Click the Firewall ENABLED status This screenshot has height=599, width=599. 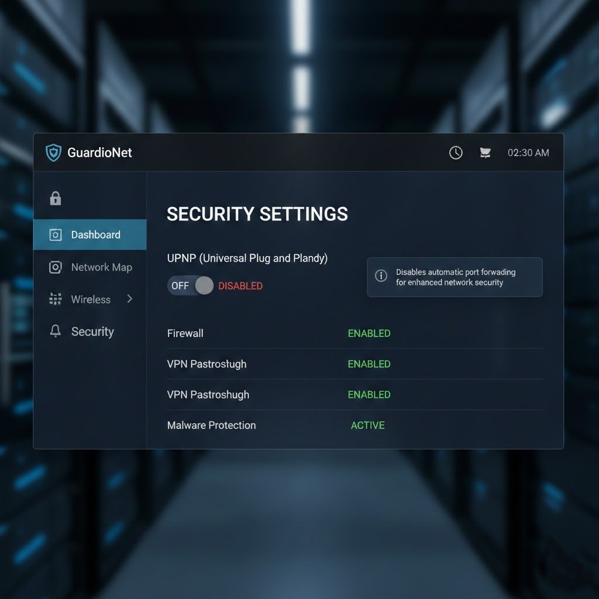pos(369,333)
